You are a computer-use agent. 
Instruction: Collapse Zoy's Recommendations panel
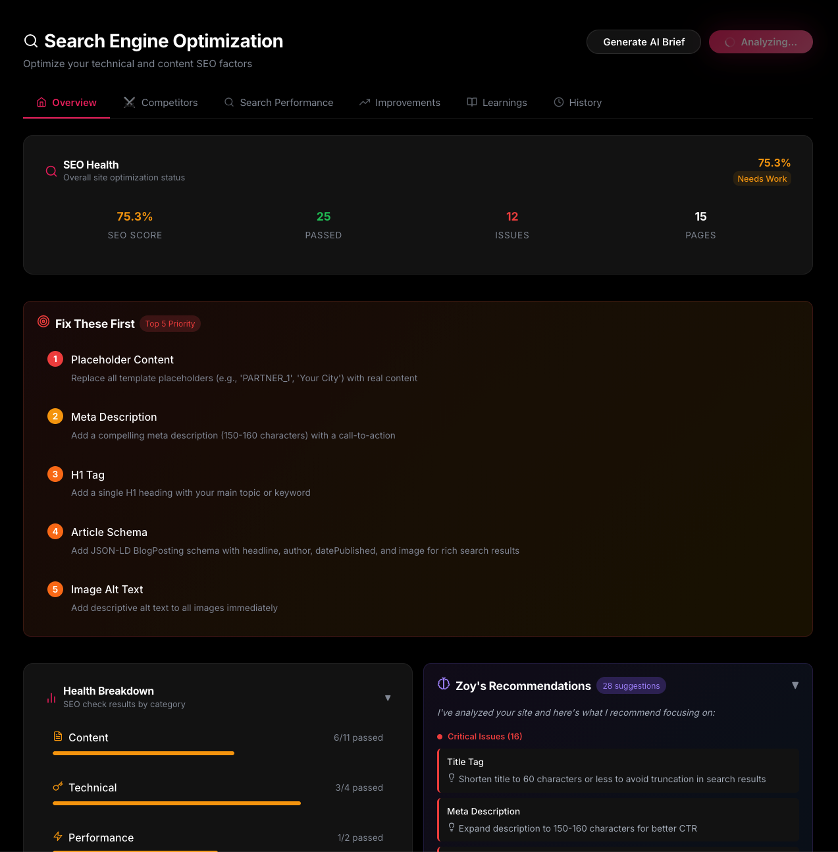[795, 685]
